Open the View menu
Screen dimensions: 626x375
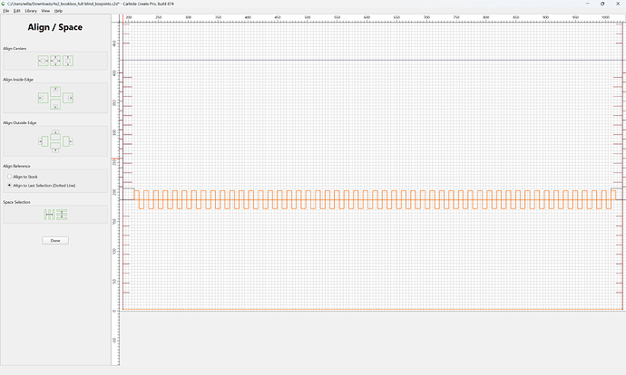pyautogui.click(x=45, y=11)
